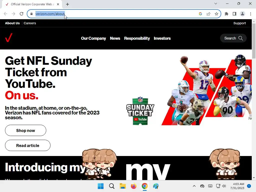Open the volume speaker tray icon
Screen dimensions: 256x192
224,186
